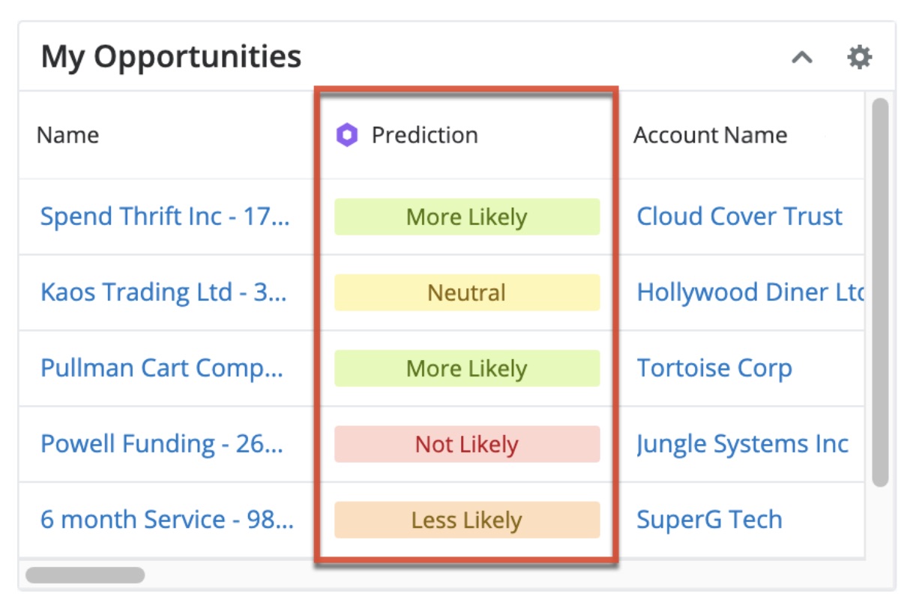
Task: Open Pullman Cart opportunity link
Action: [x=162, y=368]
